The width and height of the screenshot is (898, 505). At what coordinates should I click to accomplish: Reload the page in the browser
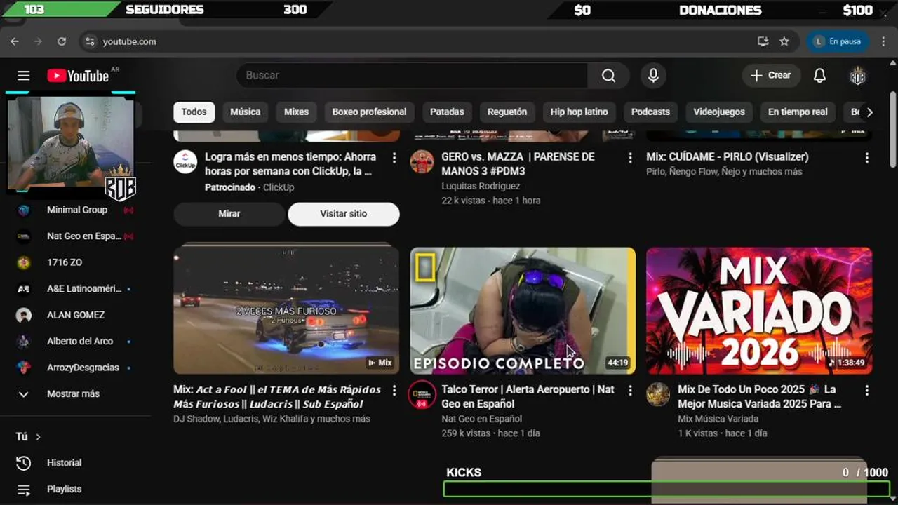(62, 41)
